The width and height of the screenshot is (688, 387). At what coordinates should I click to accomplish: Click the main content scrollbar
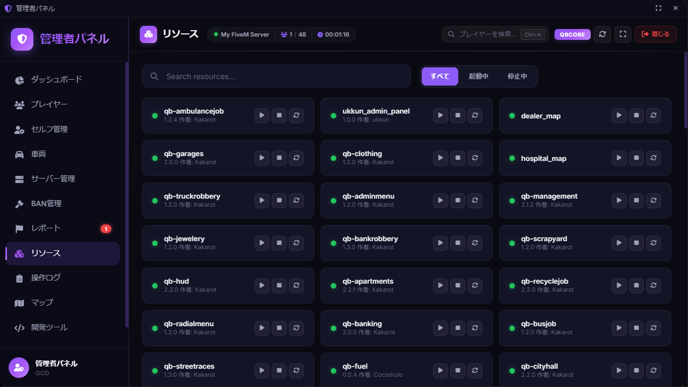pos(685,90)
